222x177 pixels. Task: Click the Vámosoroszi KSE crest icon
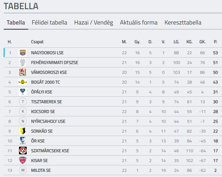click(x=23, y=72)
